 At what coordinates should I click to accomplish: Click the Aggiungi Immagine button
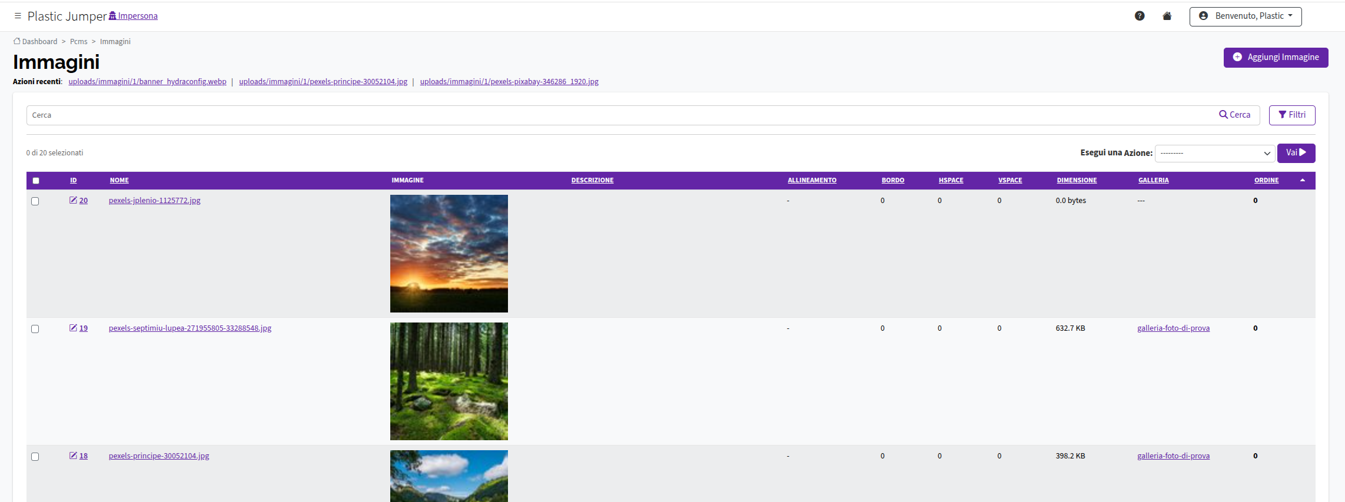[x=1276, y=57]
